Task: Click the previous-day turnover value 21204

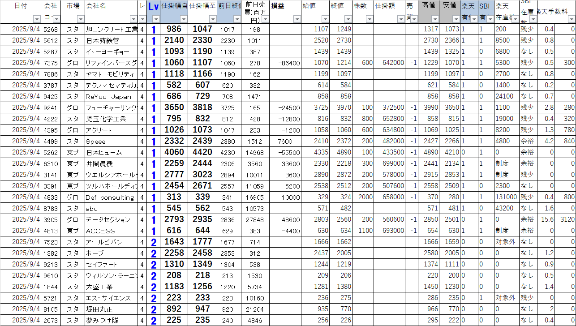Action: pyautogui.click(x=255, y=309)
